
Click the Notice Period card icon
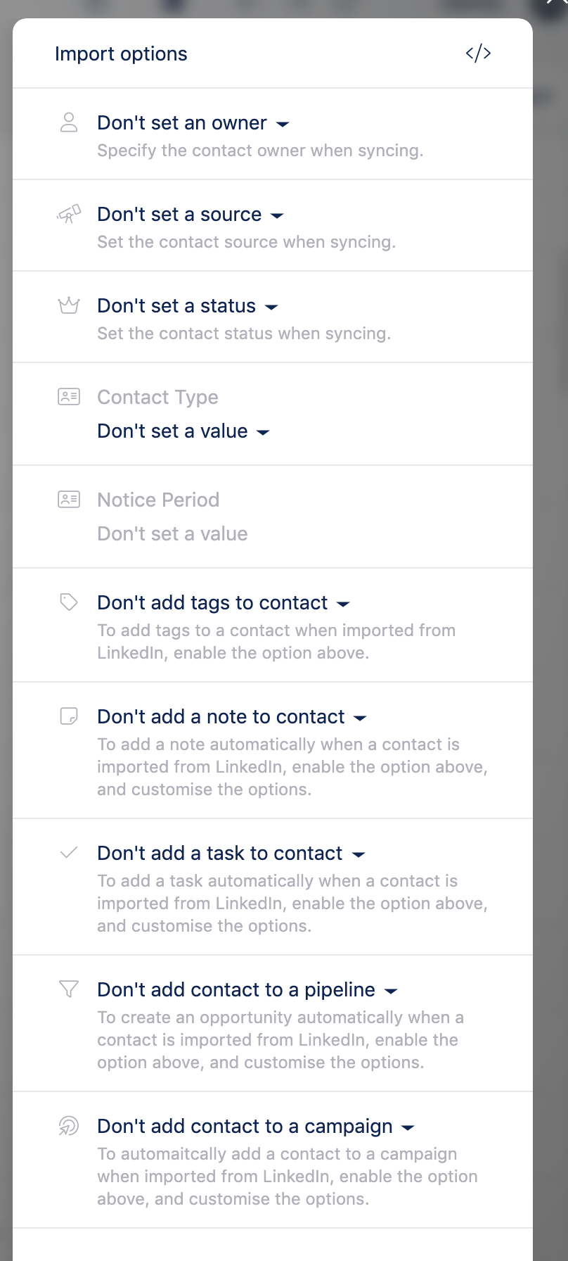pyautogui.click(x=69, y=500)
